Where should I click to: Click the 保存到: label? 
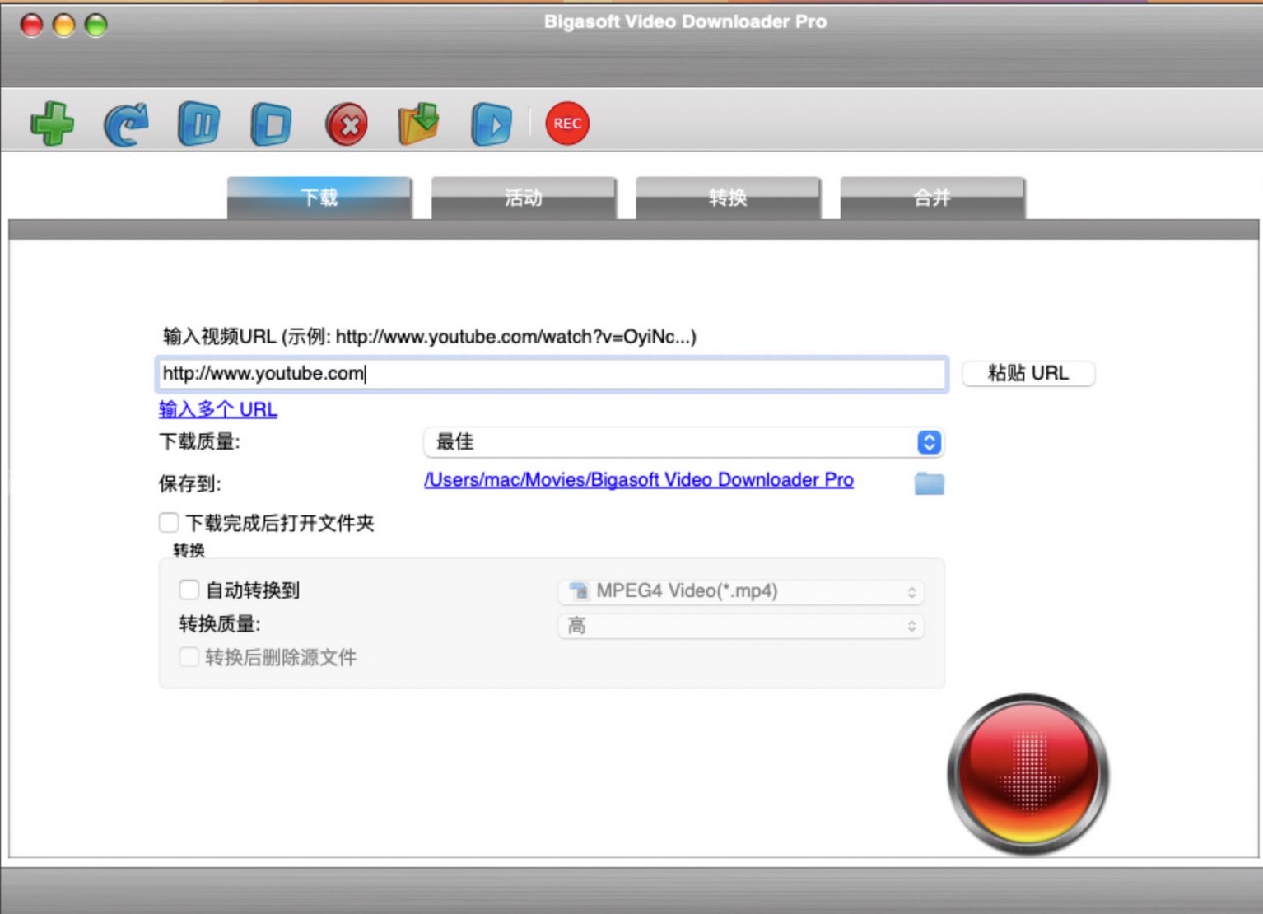tap(190, 483)
